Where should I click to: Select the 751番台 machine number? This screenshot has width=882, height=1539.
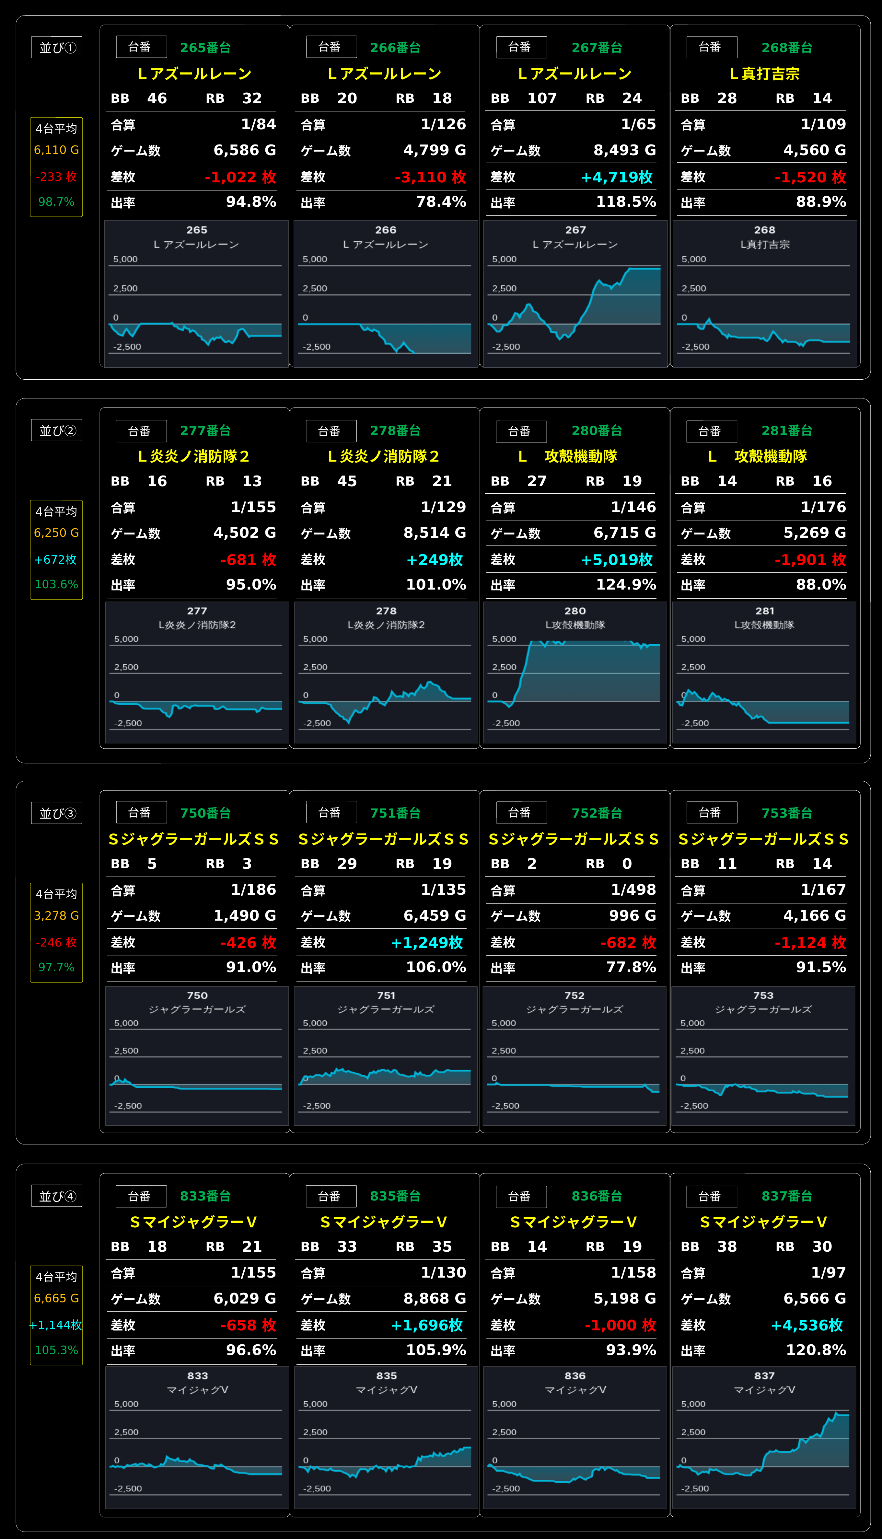click(x=396, y=813)
